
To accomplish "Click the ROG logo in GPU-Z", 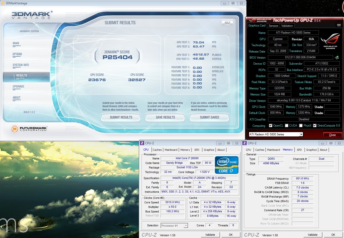I will (x=330, y=41).
